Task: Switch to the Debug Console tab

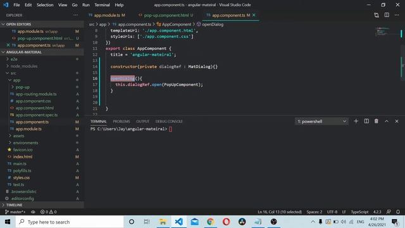Action: 169,121
